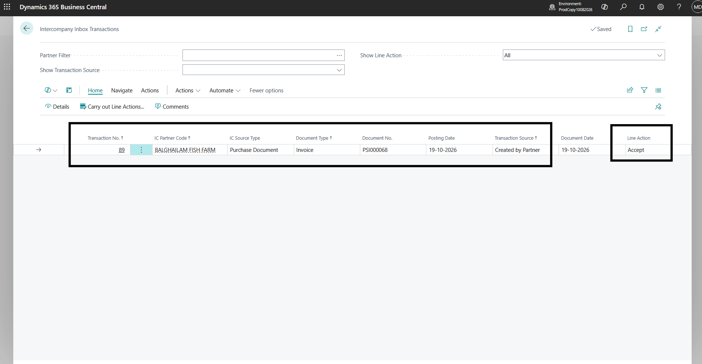This screenshot has width=702, height=364.
Task: Click the BALGHAILAM FISH FARM partner code
Action: point(185,150)
